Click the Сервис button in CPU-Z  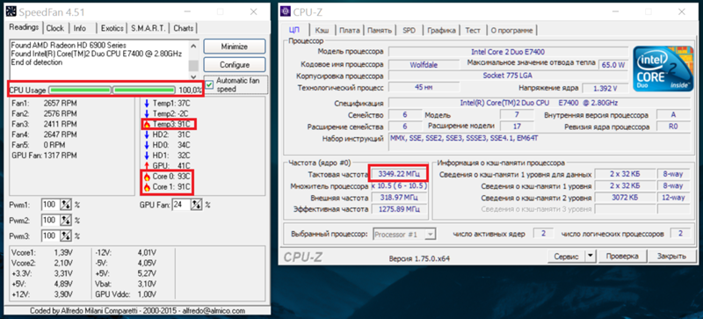click(566, 257)
